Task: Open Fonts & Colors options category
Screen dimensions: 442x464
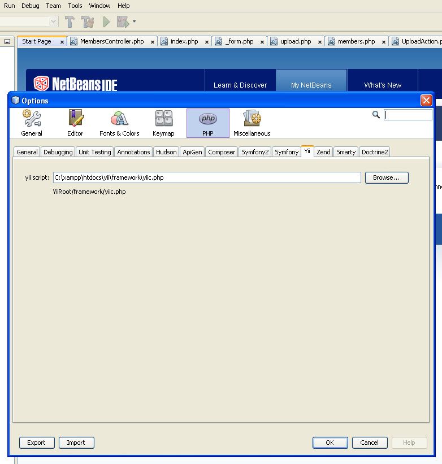Action: tap(119, 123)
